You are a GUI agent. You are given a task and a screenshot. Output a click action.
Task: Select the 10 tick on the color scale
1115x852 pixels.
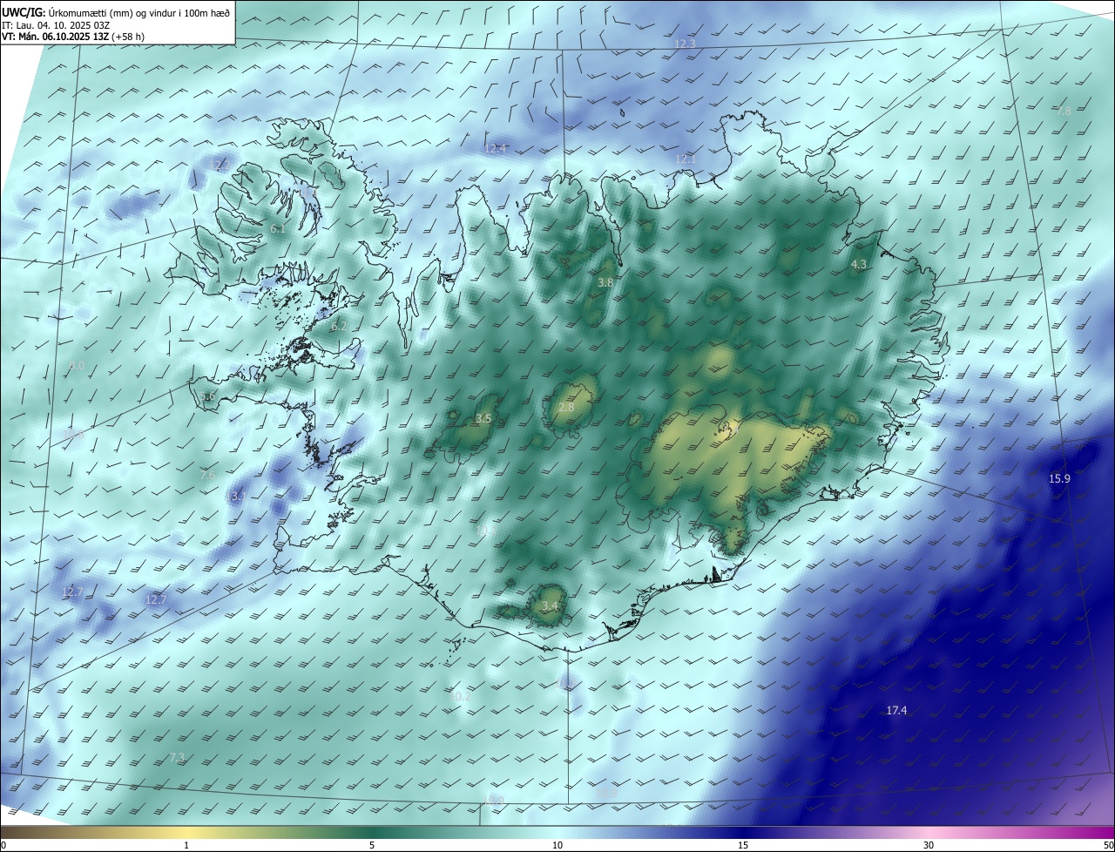[x=557, y=845]
